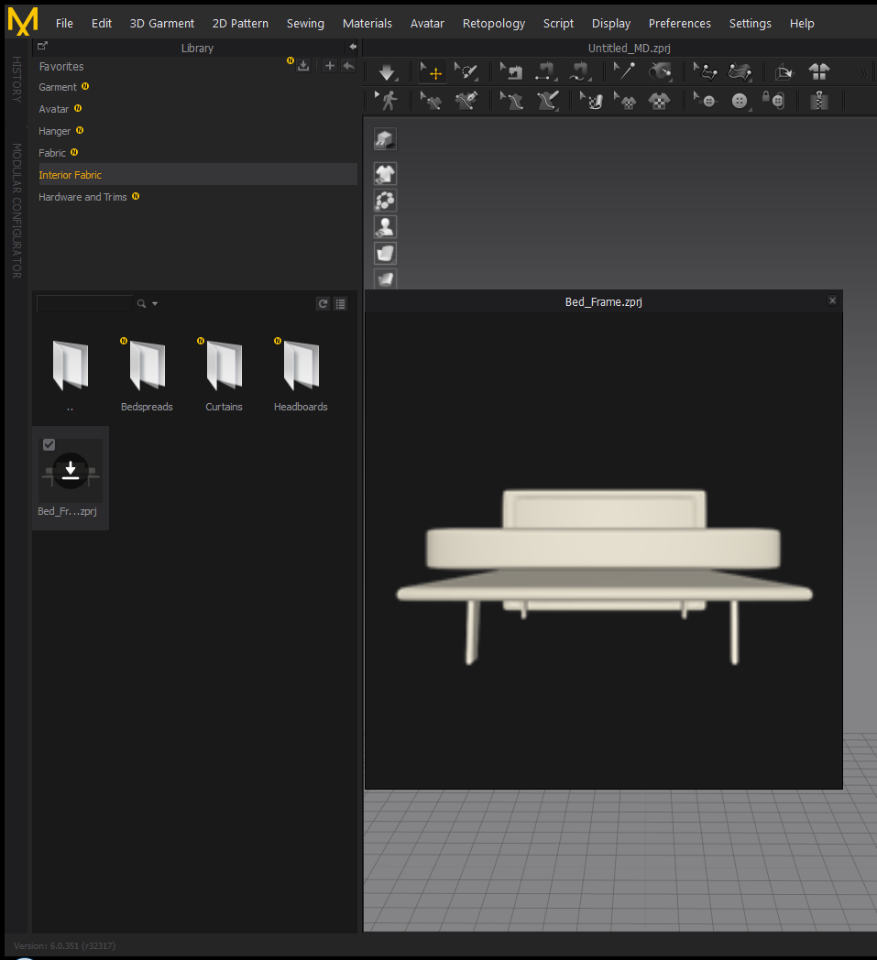Screen dimensions: 877x960
Task: Collapse the Library panel arrow
Action: (x=353, y=47)
